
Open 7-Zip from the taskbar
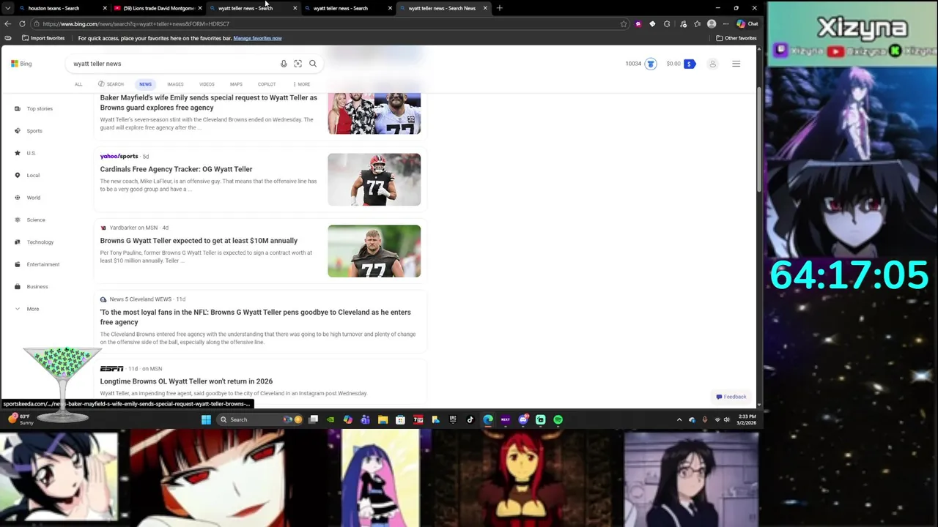pos(418,419)
